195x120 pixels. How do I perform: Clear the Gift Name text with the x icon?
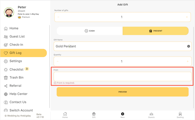[x=188, y=46]
